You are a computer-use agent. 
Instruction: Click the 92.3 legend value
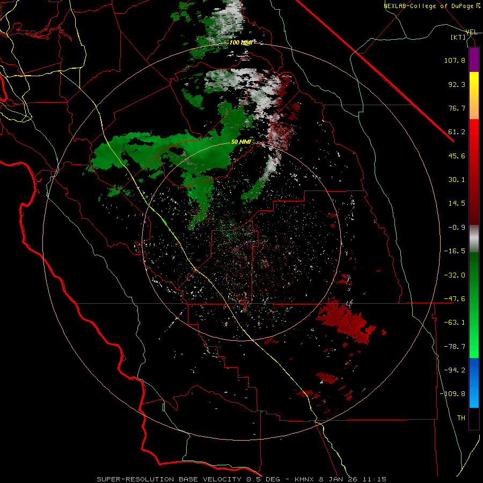(x=457, y=84)
